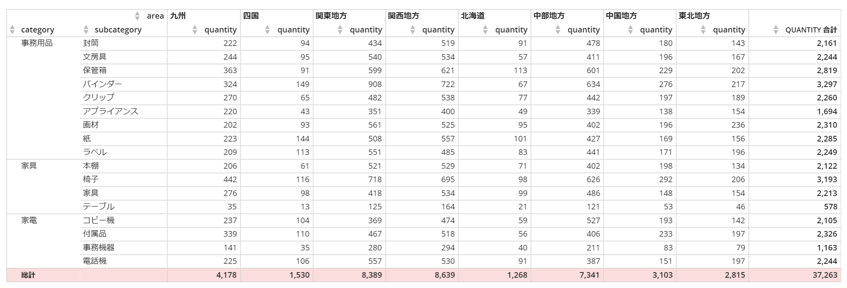Click the 椅子 subcategory row

point(91,179)
